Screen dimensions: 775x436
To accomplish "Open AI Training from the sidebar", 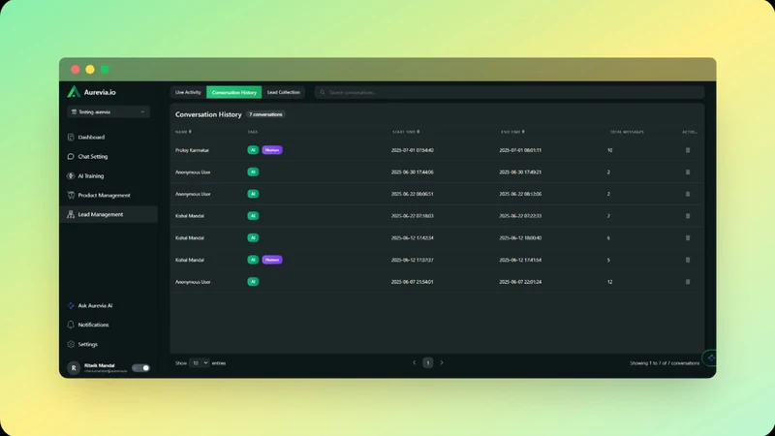I will click(108, 175).
